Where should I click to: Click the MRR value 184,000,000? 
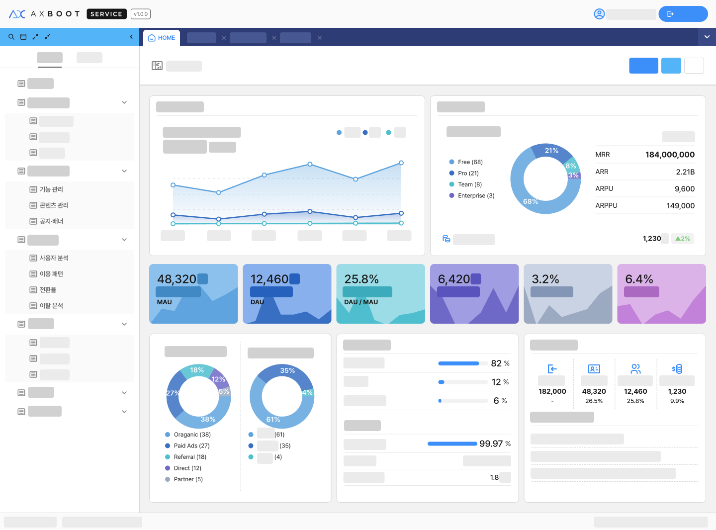pyautogui.click(x=670, y=155)
